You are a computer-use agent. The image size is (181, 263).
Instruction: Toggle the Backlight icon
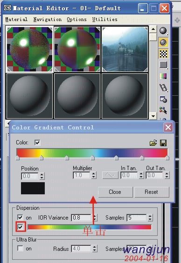click(x=163, y=42)
